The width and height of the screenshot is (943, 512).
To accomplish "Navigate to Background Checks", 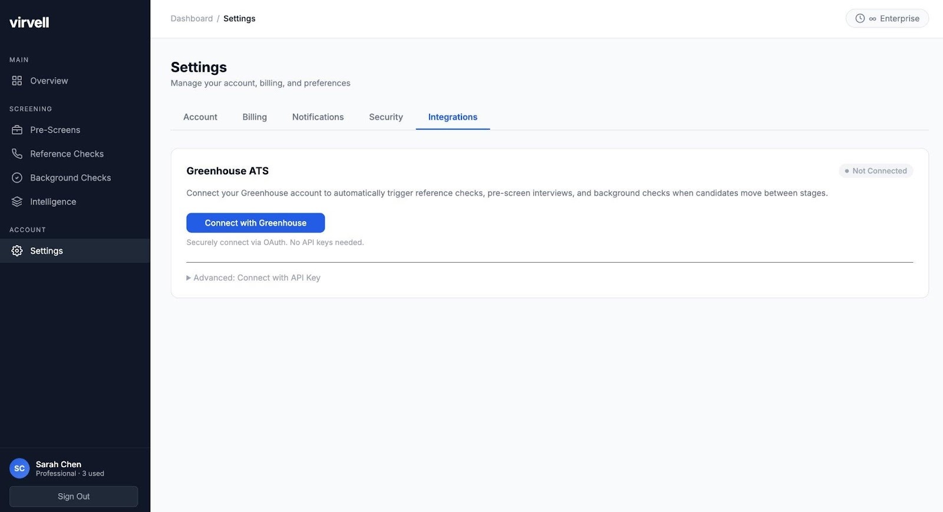I will [x=75, y=177].
